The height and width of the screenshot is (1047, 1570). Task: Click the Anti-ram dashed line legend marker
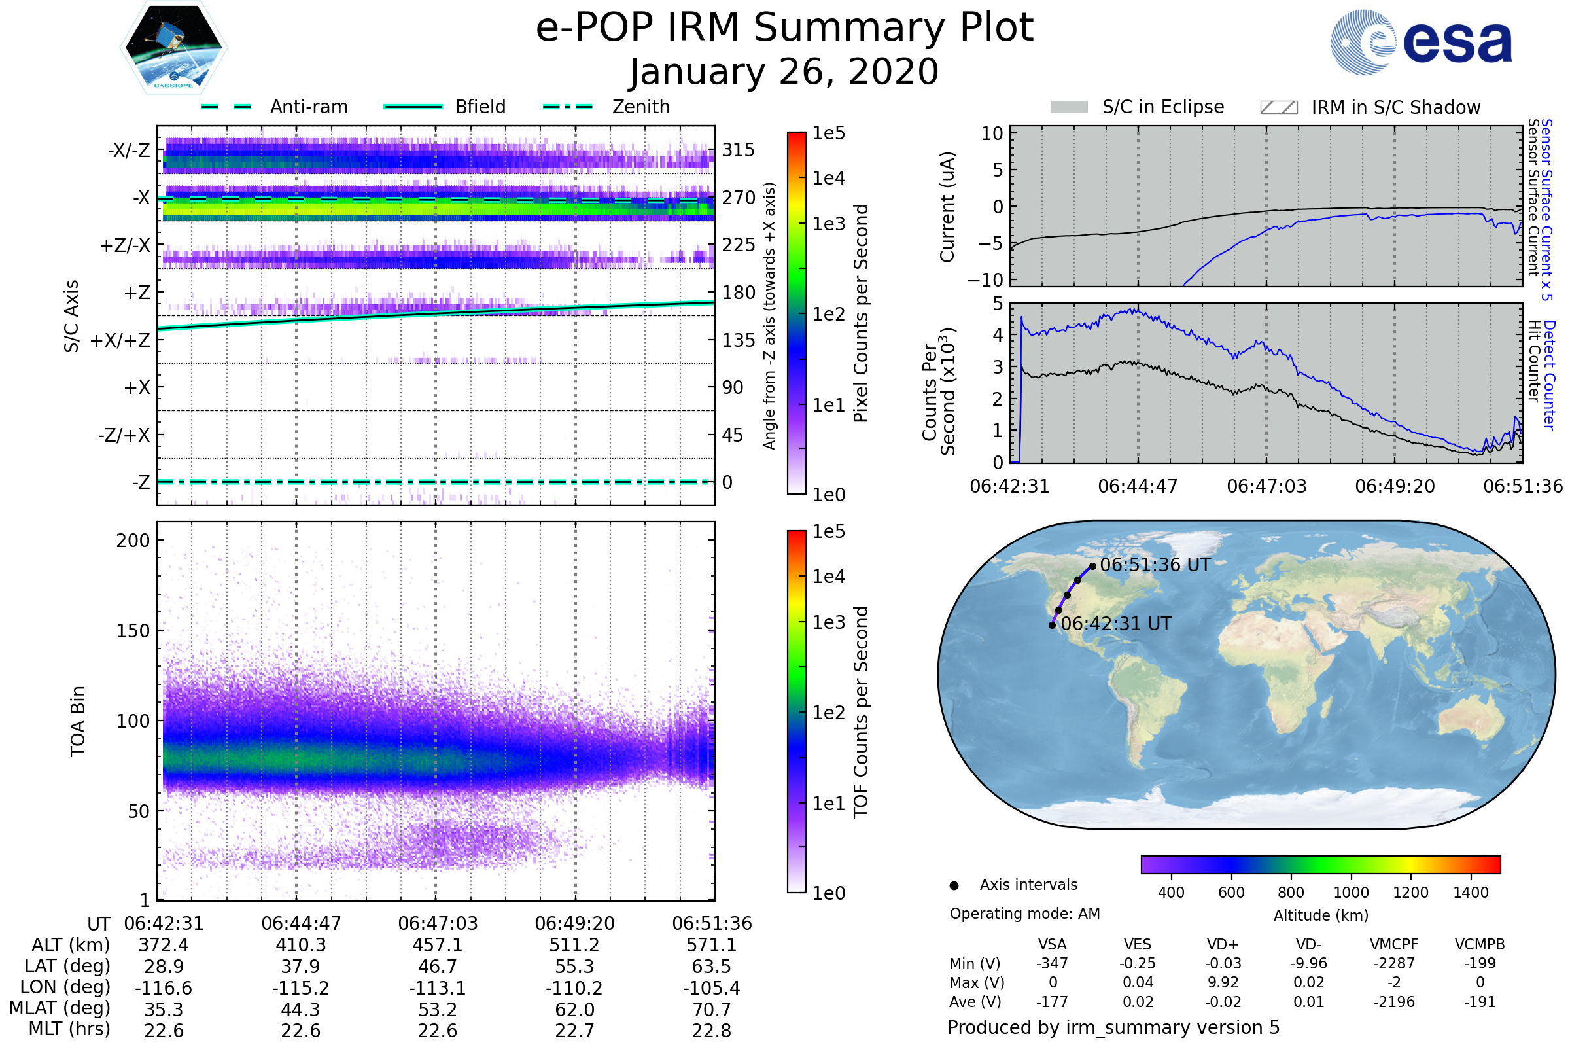point(226,107)
